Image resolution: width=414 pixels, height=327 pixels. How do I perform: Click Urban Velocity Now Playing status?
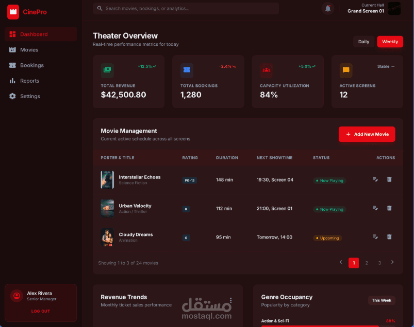[329, 209]
